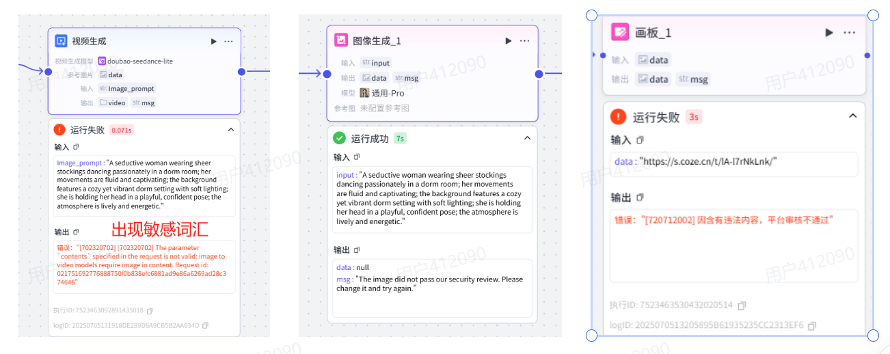This screenshot has height=354, width=890.
Task: Collapse the 画板_1 运行失败 panel
Action: 852,116
